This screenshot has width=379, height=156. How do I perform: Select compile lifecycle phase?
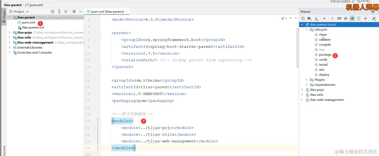coord(325,45)
